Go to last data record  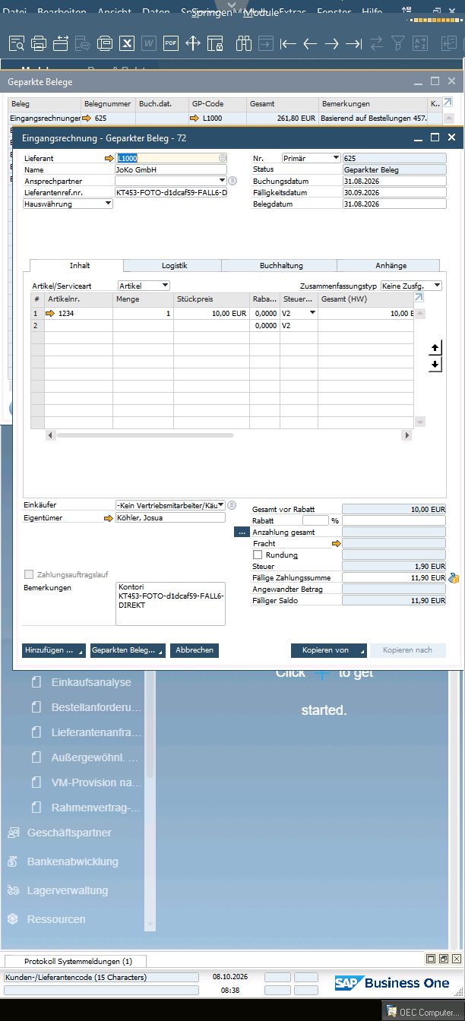[354, 43]
